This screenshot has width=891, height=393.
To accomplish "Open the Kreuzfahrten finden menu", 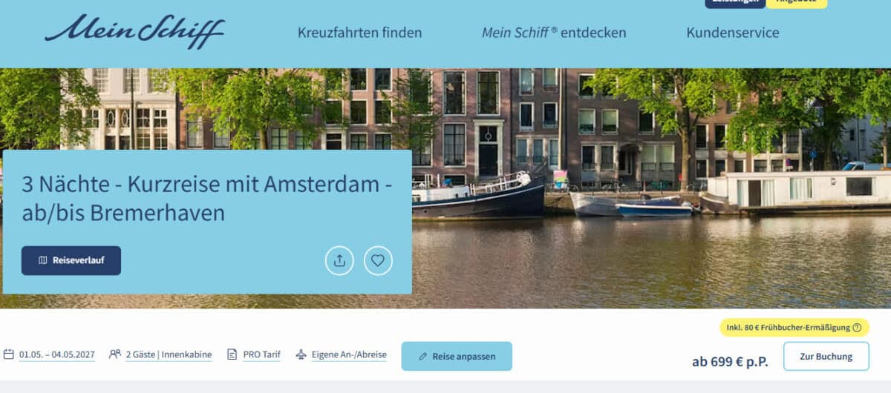I will (x=359, y=33).
